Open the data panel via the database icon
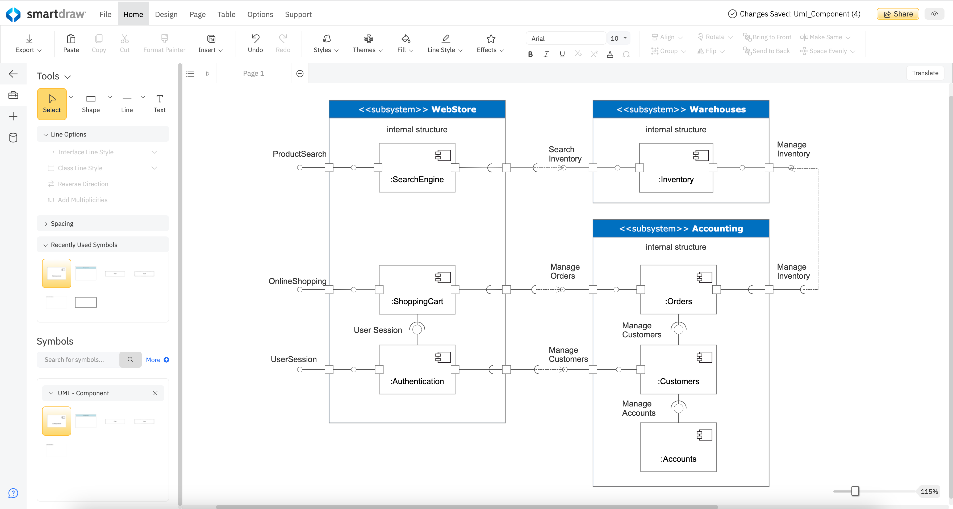Screen dimensions: 953x509 [13, 138]
